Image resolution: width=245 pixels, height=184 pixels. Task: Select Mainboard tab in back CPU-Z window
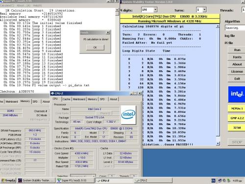click(12, 102)
